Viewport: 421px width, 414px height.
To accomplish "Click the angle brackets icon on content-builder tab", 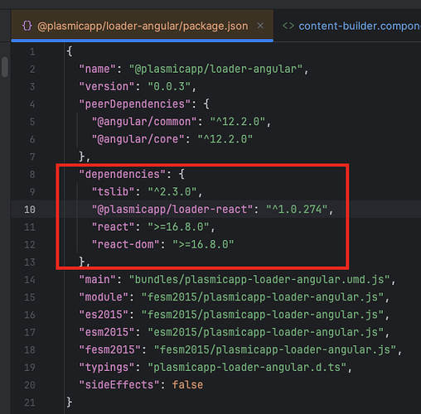I will coord(288,26).
